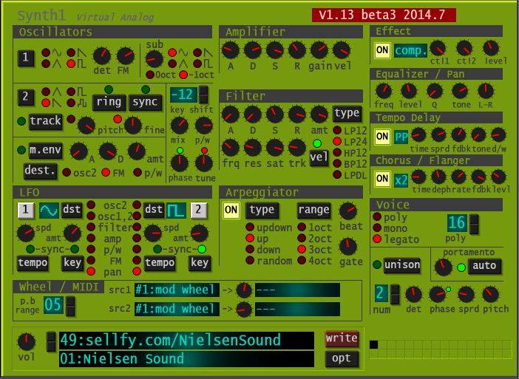The height and width of the screenshot is (379, 519).
Task: Open the PP delay type selector
Action: click(401, 137)
